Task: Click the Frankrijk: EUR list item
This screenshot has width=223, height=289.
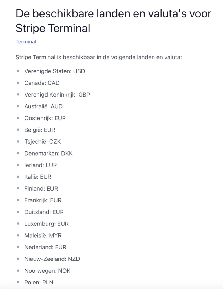Action: 43,200
